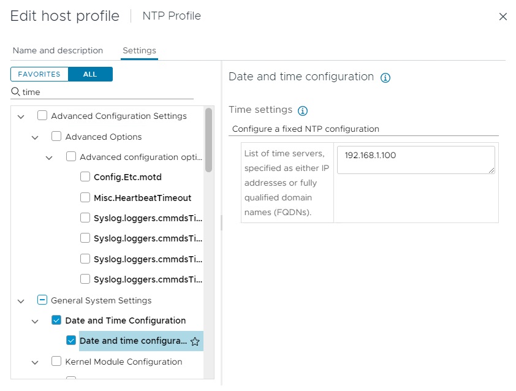The image size is (516, 391).
Task: Tick the Config.Etc.motd checkbox
Action: [85, 177]
